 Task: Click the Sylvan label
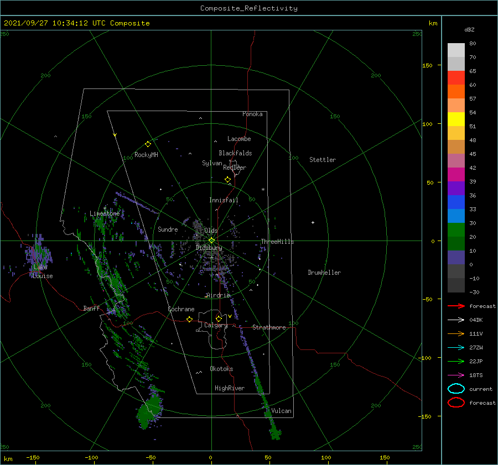pyautogui.click(x=212, y=163)
